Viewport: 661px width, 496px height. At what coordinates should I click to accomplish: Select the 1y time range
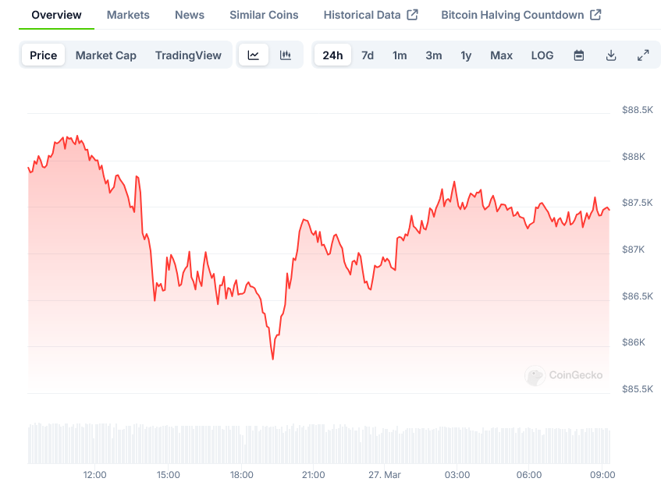tap(466, 55)
